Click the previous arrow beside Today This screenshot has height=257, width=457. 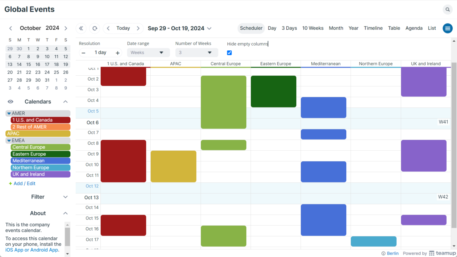point(108,28)
